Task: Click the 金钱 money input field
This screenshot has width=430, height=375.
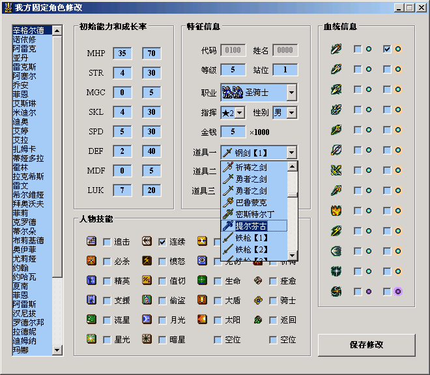Action: [x=233, y=132]
